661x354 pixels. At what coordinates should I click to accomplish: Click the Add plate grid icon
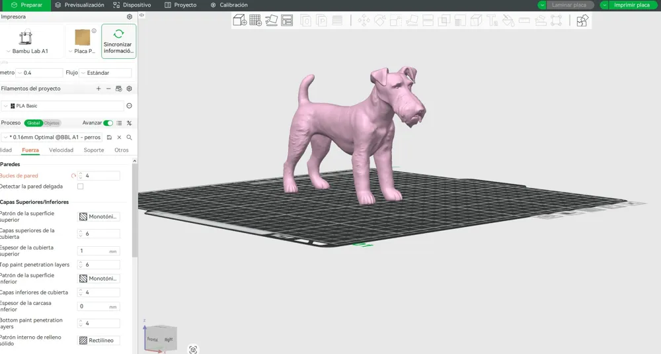(255, 21)
